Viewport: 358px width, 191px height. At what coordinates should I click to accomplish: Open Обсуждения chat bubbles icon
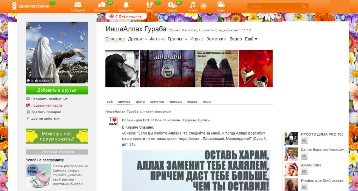tap(102, 5)
